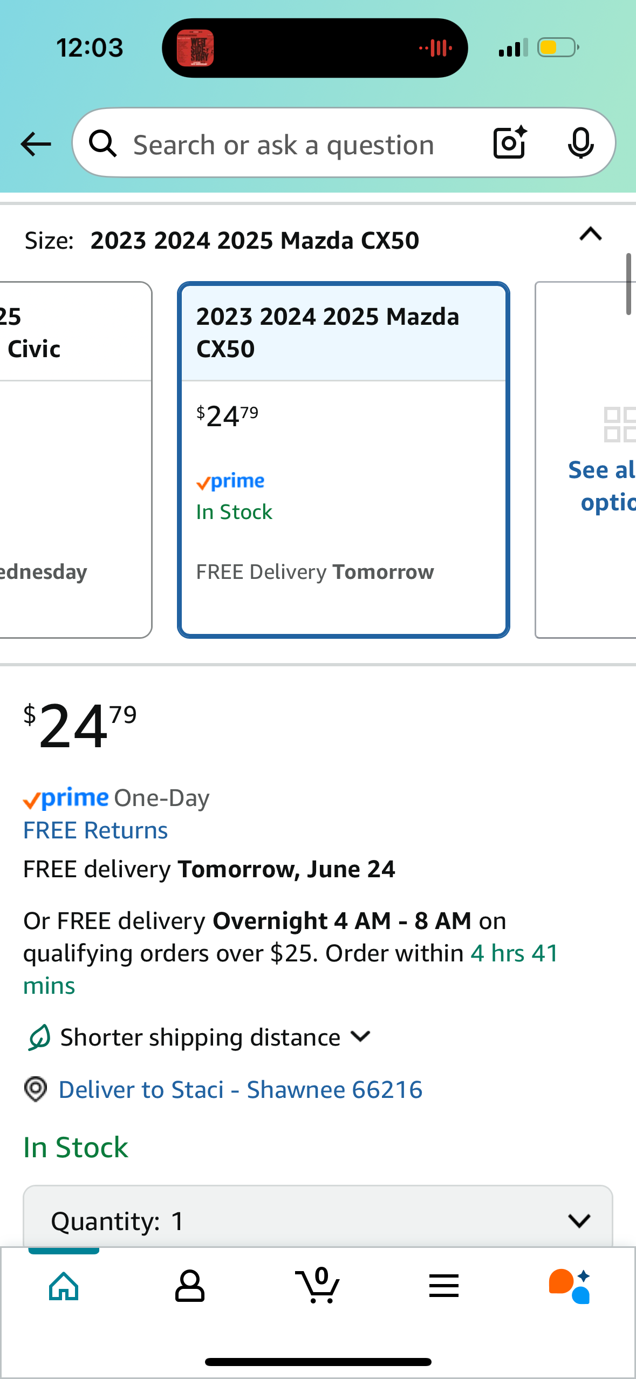Launch the Rufus AI assistant icon

570,1286
